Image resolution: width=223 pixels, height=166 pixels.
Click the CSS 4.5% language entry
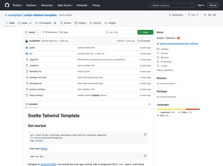163,115
